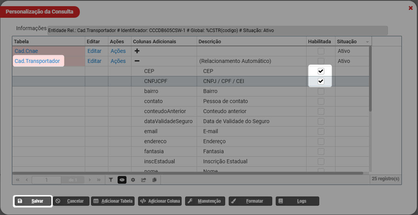Expand Cad.Cnae additional columns with plus
Image resolution: width=418 pixels, height=215 pixels.
coord(137,51)
